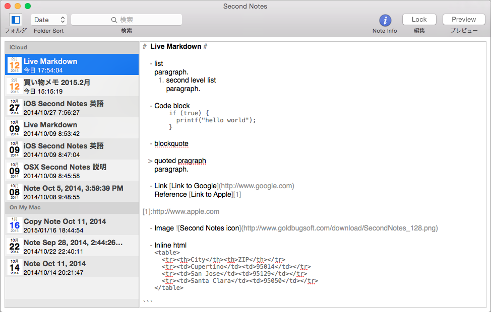Screen dimensions: 491x312
Task: Focus the search field
Action: tap(127, 20)
